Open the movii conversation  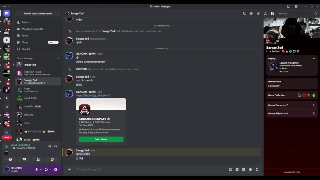click(38, 123)
